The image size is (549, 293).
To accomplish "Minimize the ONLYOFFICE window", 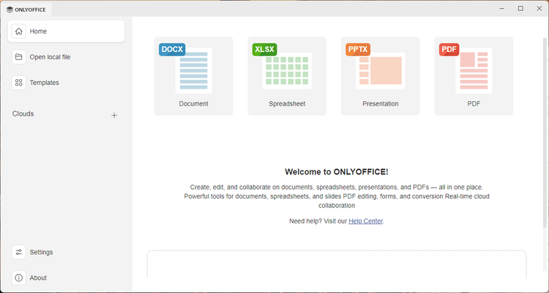I will tap(502, 8).
